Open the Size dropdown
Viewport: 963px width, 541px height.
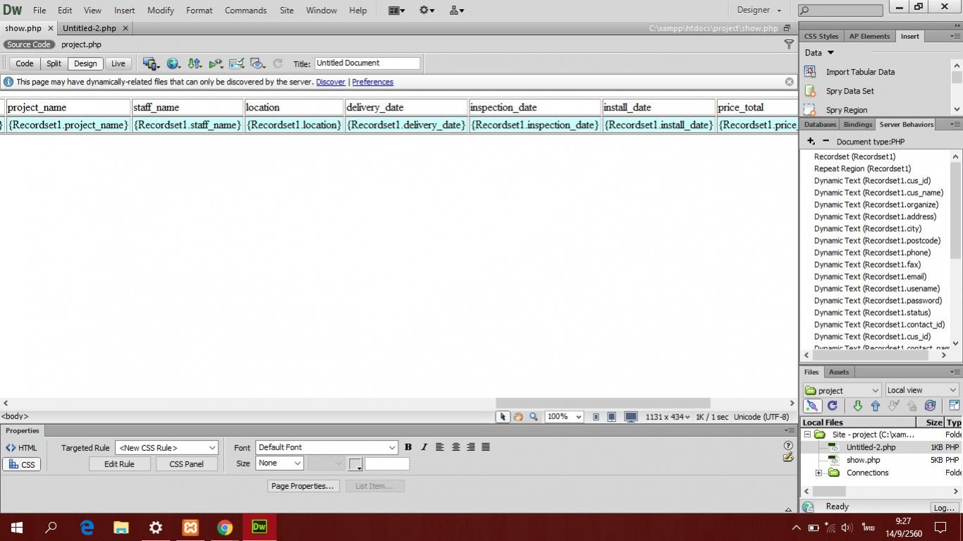(279, 463)
